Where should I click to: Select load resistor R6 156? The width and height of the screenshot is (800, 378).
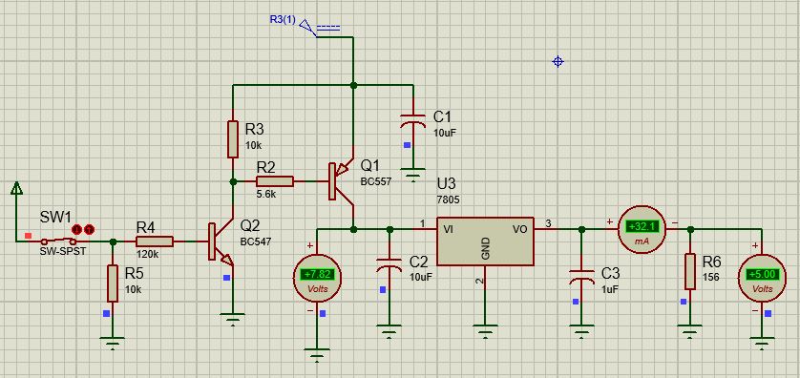pyautogui.click(x=690, y=271)
